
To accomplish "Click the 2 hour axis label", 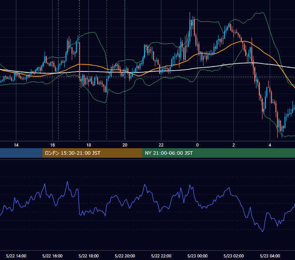I will (x=234, y=145).
